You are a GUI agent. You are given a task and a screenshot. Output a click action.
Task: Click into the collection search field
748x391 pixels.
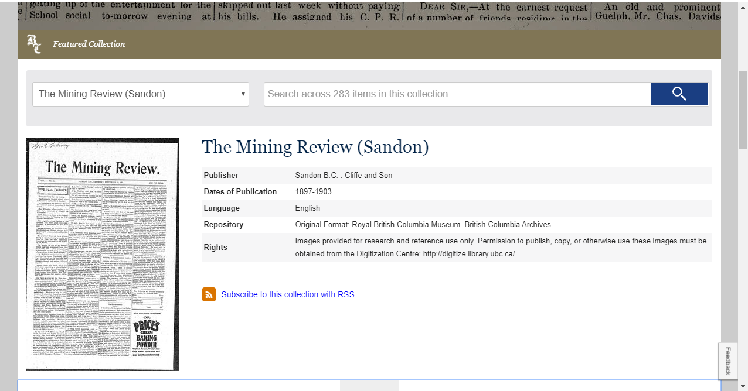pyautogui.click(x=457, y=94)
